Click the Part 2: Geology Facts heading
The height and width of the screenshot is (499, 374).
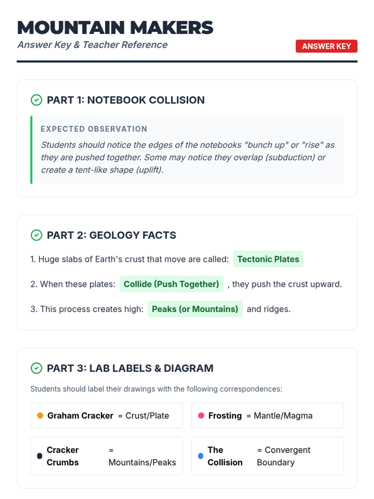tap(111, 235)
